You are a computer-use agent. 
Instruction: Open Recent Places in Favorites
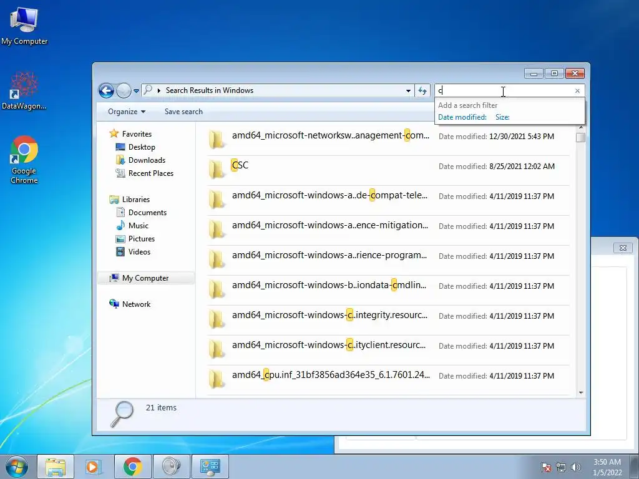[x=151, y=173]
